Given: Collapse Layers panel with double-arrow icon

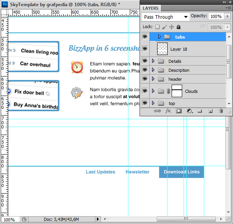Looking at the screenshot, I should tap(224, 2).
